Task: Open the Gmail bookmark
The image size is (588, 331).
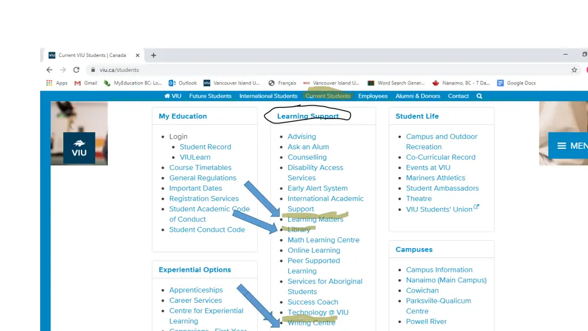Action: point(86,83)
